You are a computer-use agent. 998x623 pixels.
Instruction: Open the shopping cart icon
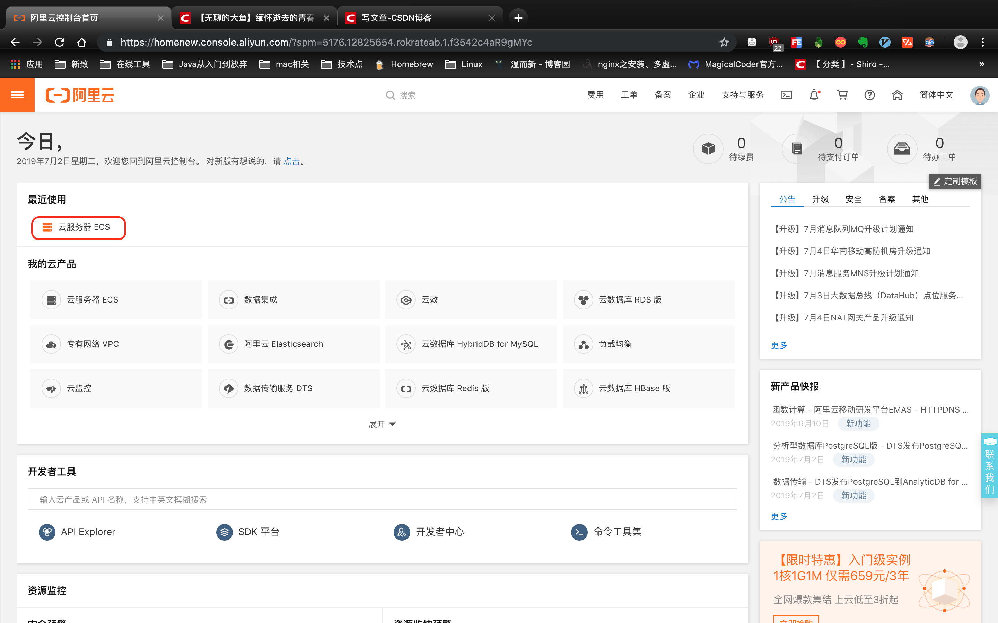click(x=842, y=95)
